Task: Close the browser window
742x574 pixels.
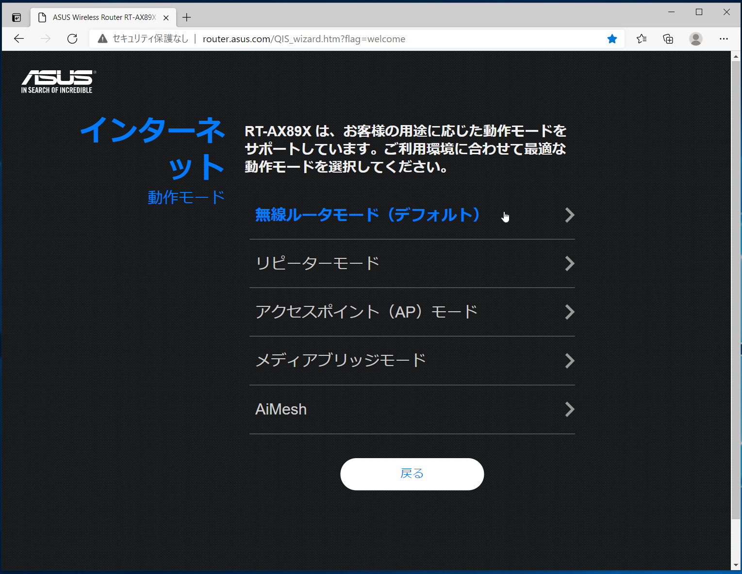Action: 726,12
